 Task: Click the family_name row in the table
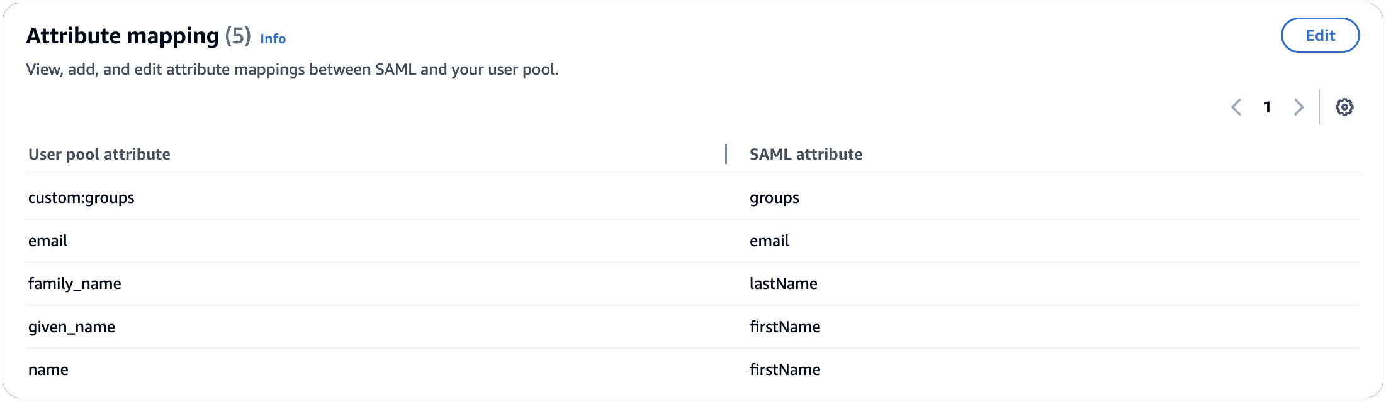coord(74,283)
